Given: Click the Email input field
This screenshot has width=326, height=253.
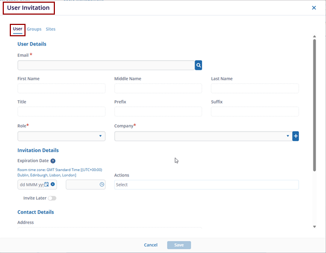Looking at the screenshot, I should click(x=106, y=66).
